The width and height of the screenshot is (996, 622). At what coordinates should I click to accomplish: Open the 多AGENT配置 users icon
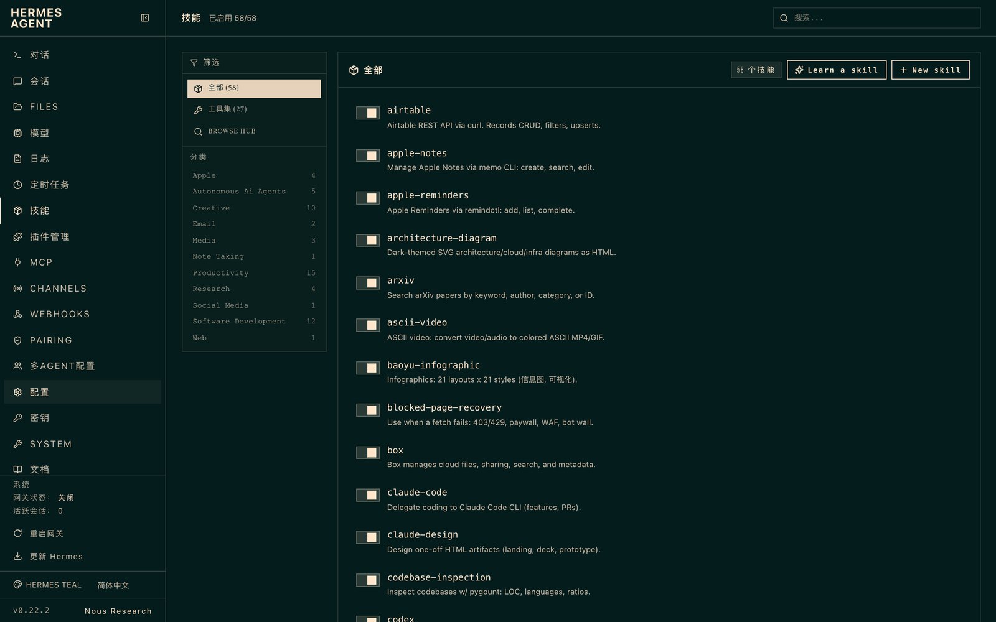(x=17, y=366)
